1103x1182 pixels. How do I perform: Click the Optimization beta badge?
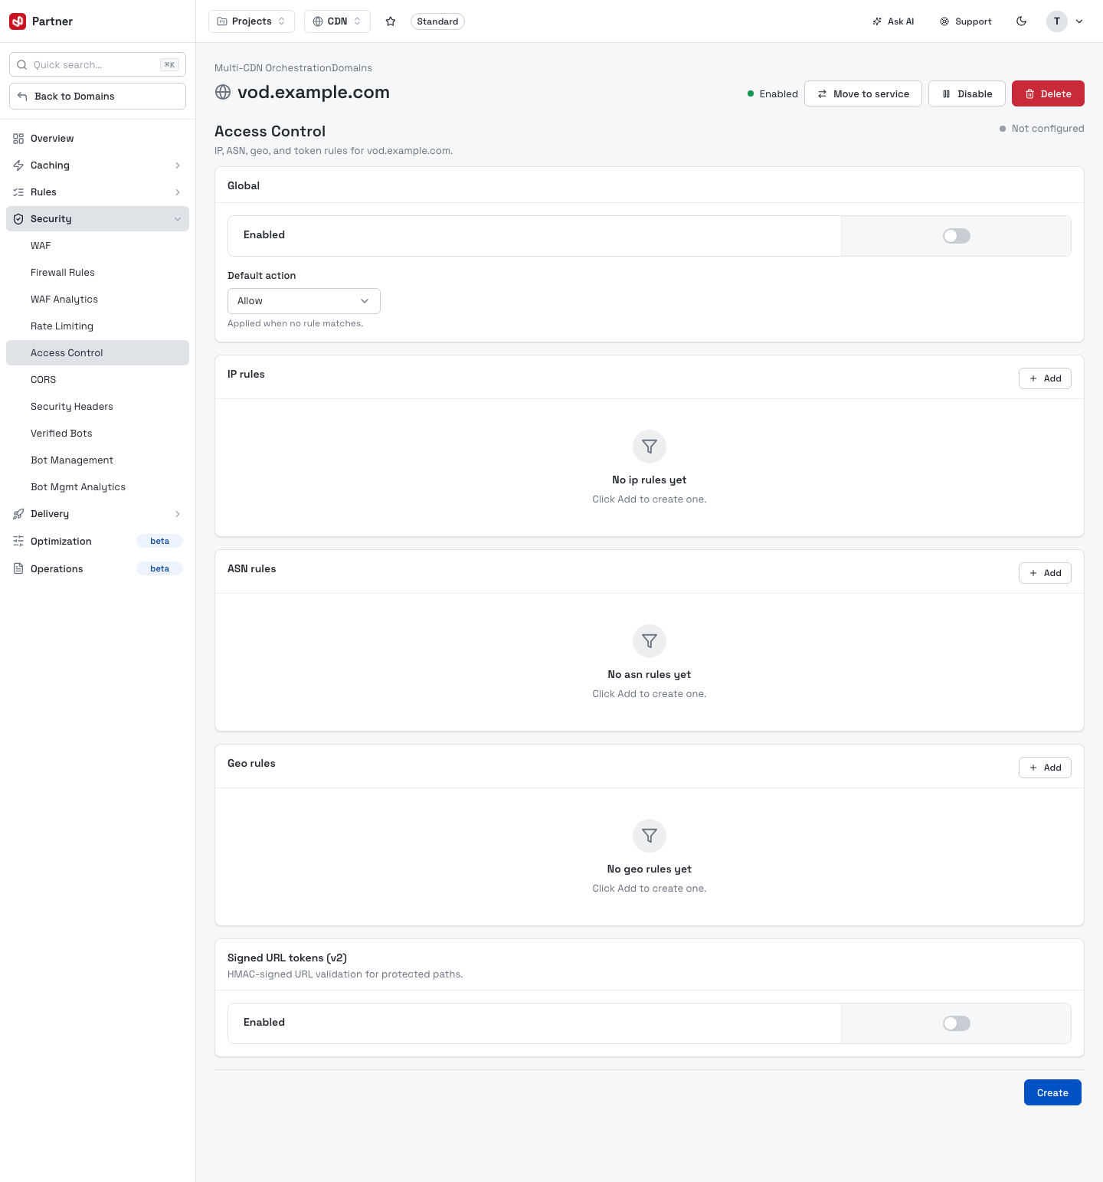(159, 542)
